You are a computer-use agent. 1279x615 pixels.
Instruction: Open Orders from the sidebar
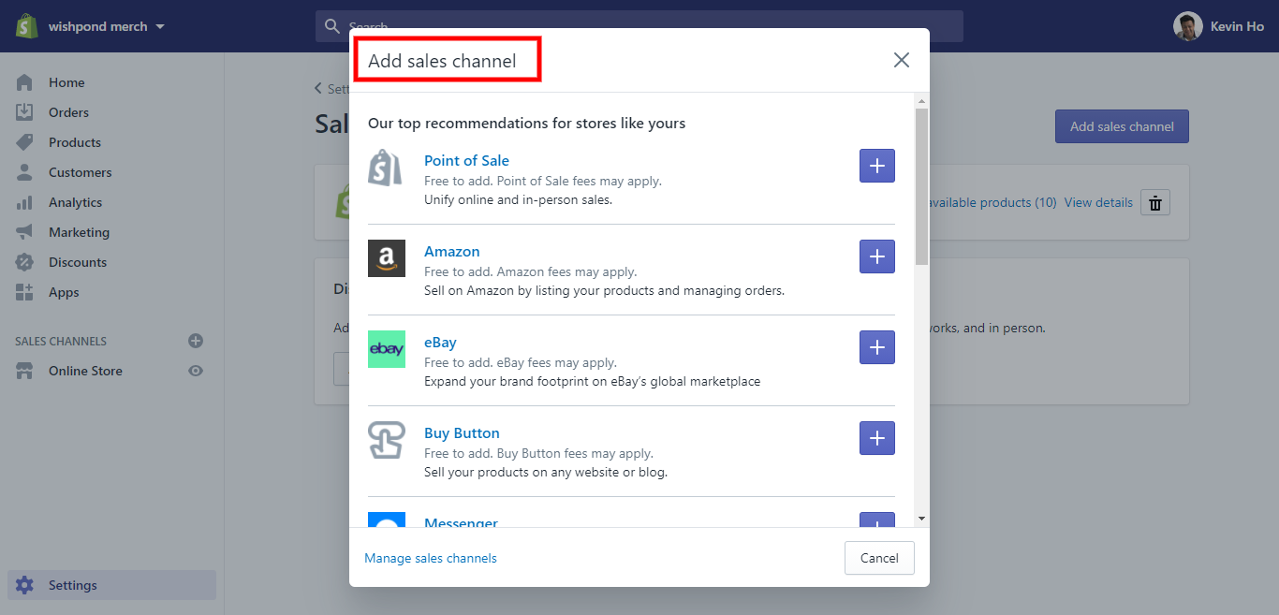tap(68, 112)
